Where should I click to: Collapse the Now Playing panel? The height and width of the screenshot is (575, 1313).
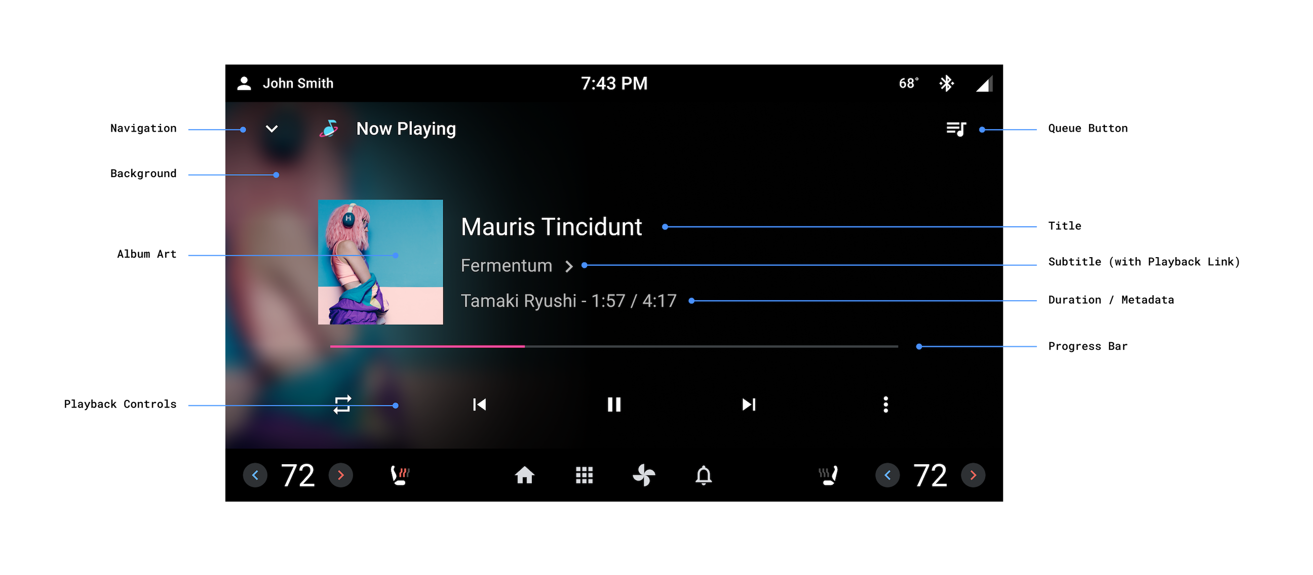pyautogui.click(x=273, y=129)
